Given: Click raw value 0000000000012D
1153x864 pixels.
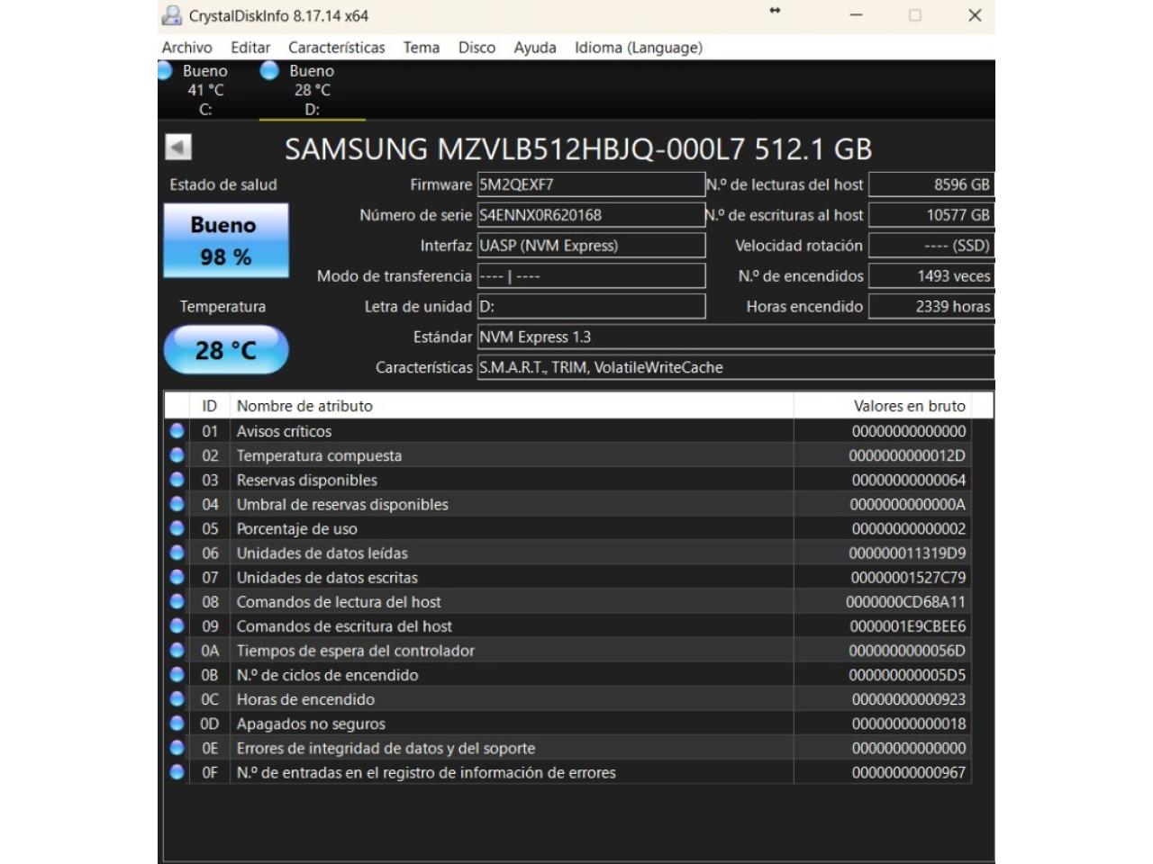Looking at the screenshot, I should point(907,455).
